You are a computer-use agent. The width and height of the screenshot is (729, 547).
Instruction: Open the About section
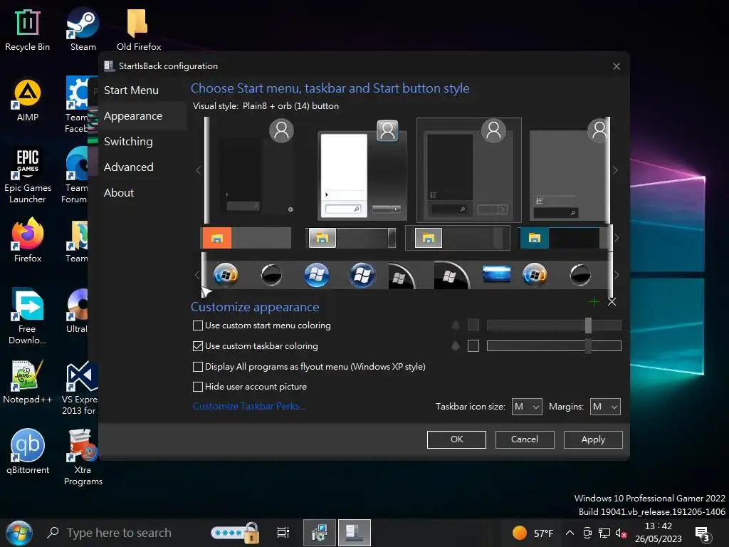pyautogui.click(x=119, y=192)
